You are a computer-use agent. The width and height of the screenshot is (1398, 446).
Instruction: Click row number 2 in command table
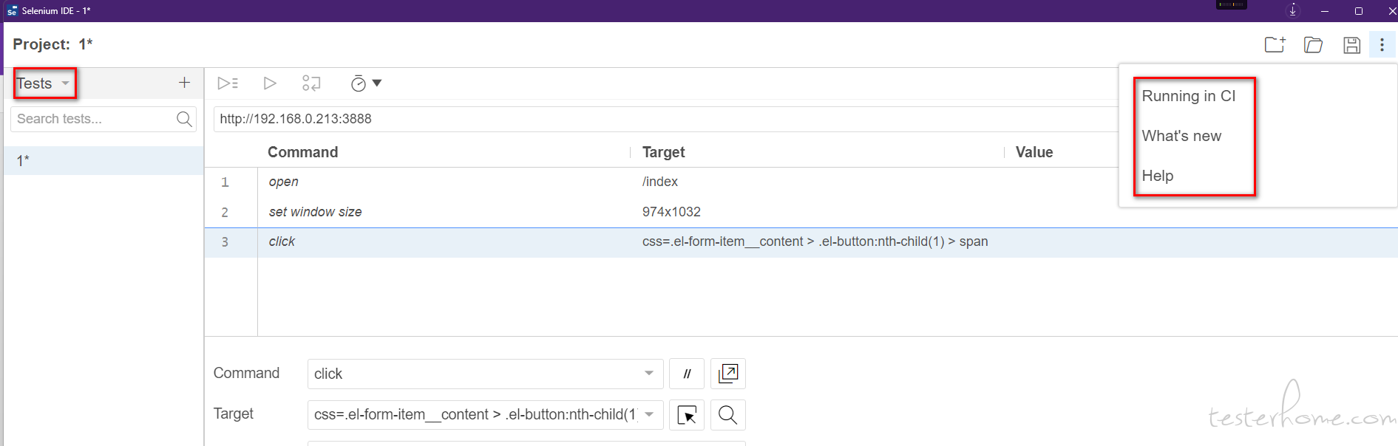(225, 213)
